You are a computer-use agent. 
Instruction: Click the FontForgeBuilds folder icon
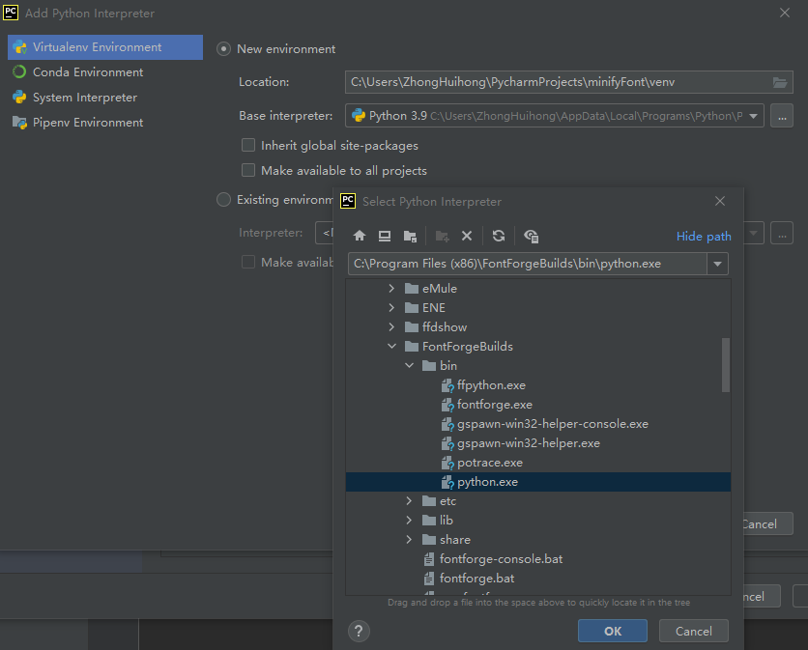(411, 347)
